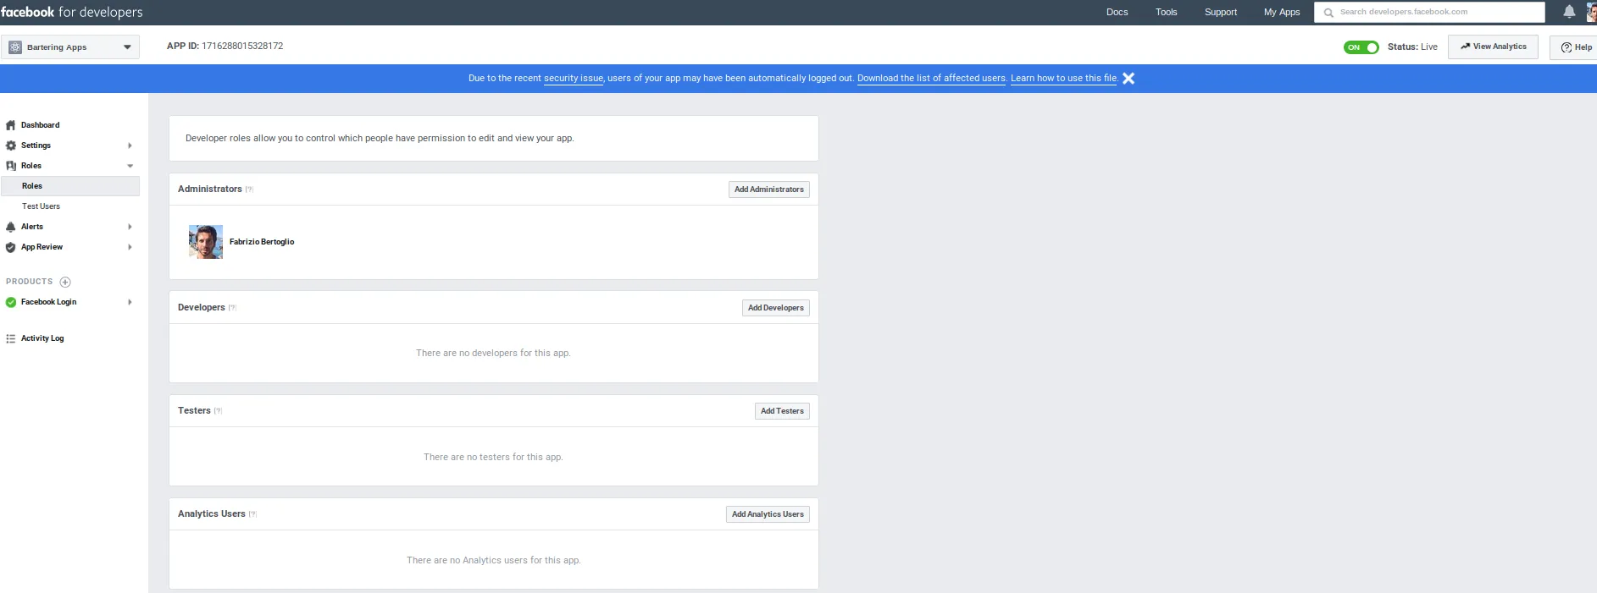The width and height of the screenshot is (1597, 593).
Task: Click the Add Testers button
Action: (782, 411)
